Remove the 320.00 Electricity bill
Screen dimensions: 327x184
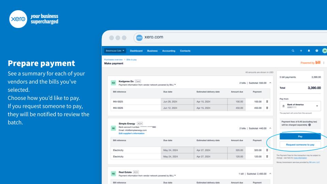(267, 150)
